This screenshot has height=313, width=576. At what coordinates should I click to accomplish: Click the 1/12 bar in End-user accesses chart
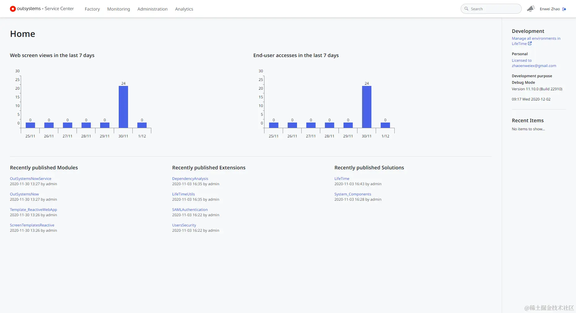tap(385, 125)
